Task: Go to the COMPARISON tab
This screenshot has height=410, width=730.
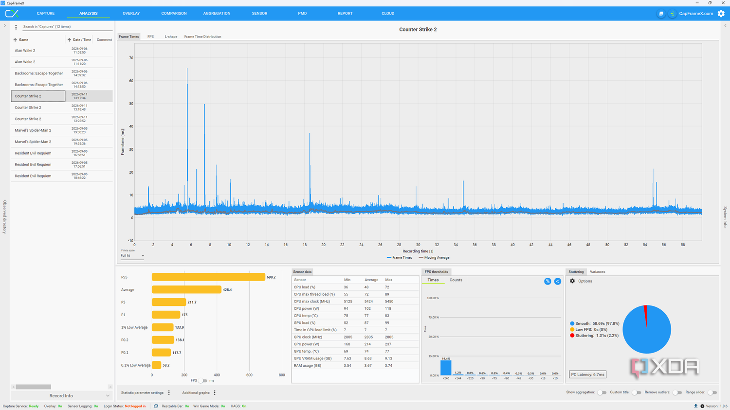Action: (x=174, y=14)
